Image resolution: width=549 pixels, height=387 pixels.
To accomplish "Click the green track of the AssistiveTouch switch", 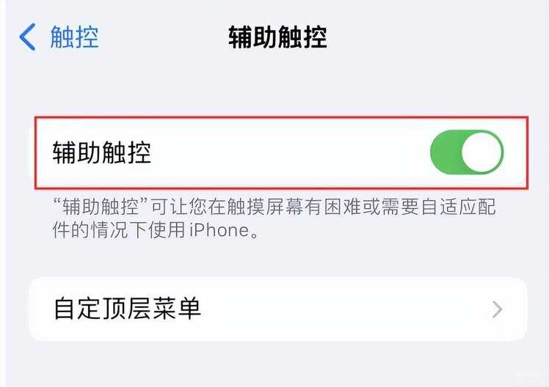I will tap(446, 152).
